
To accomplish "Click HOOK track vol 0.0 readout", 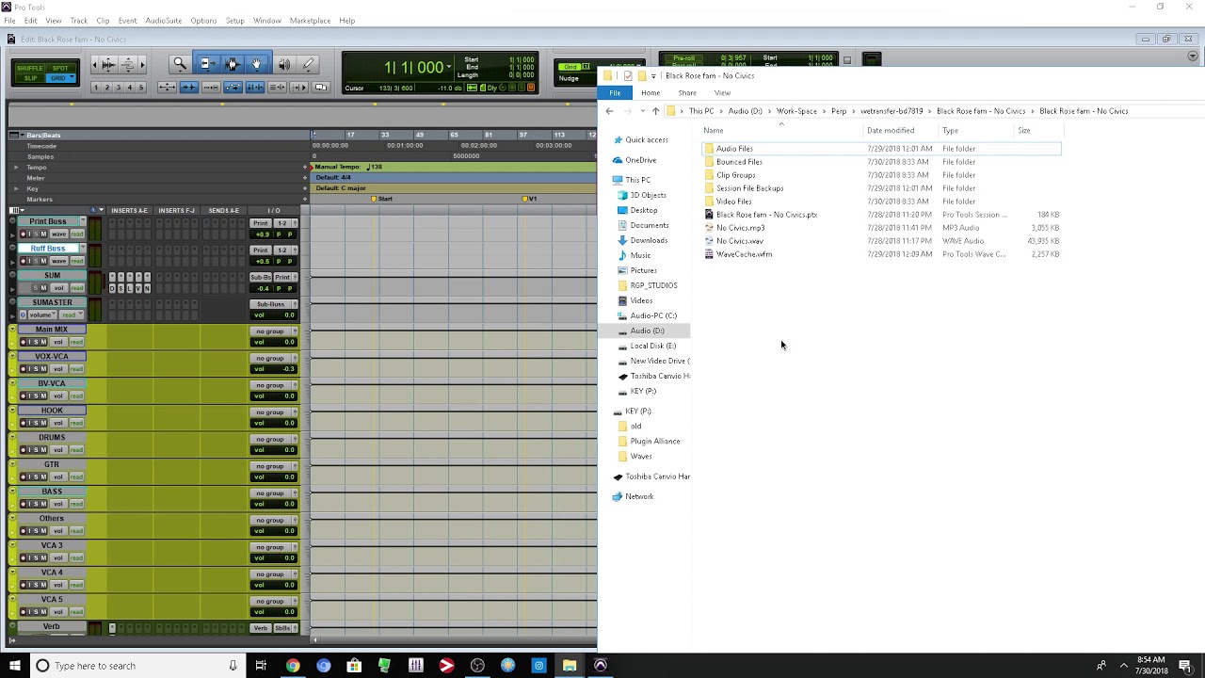I will (274, 423).
